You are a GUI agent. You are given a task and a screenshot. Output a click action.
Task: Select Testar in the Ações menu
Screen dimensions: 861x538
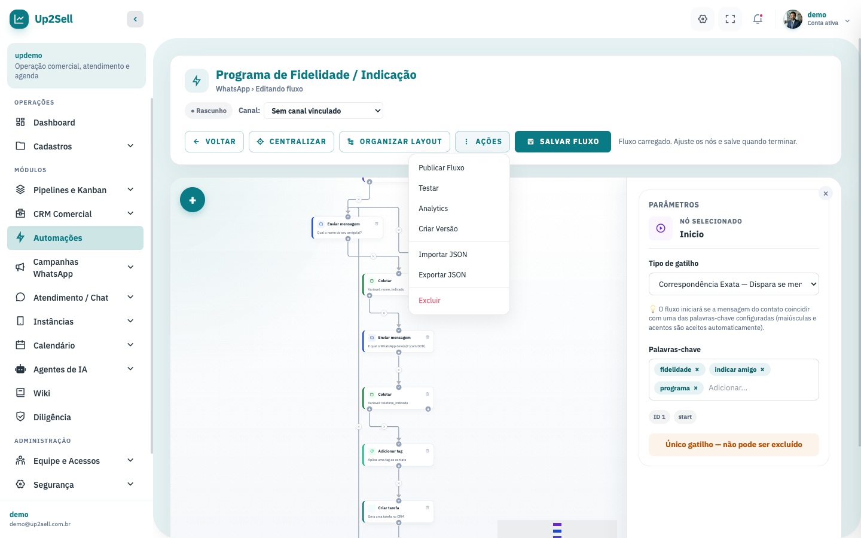pos(459,188)
